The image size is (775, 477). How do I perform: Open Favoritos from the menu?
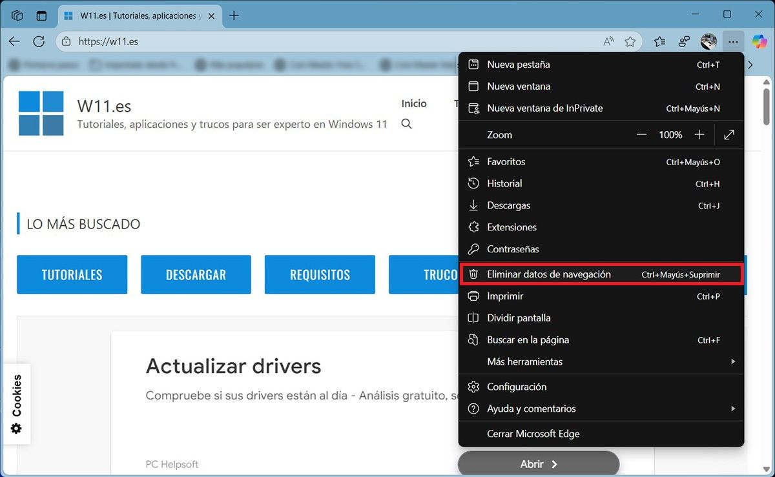(601, 162)
